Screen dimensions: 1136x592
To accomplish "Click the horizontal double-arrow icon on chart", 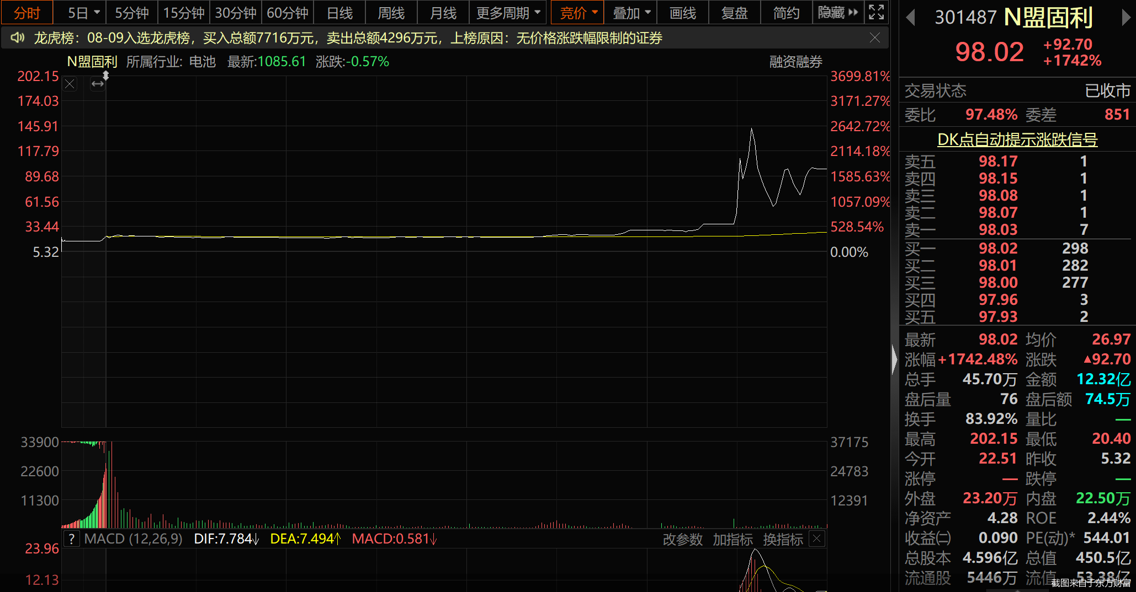I will [x=98, y=84].
